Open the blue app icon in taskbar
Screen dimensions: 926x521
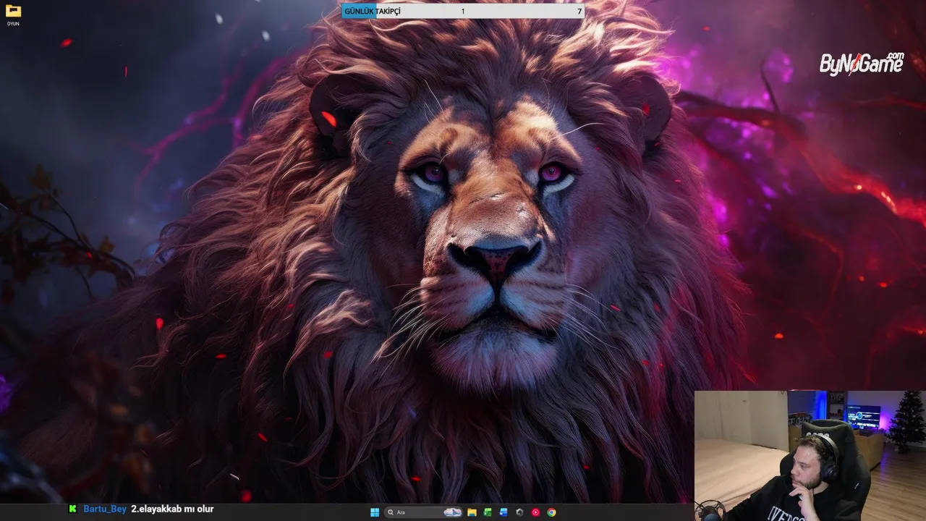(504, 512)
